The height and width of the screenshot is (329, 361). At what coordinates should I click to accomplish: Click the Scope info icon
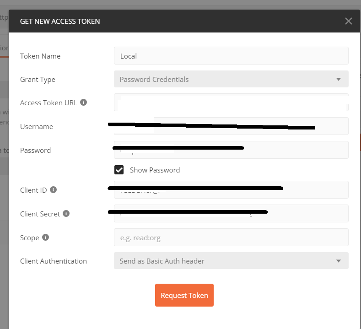point(45,237)
